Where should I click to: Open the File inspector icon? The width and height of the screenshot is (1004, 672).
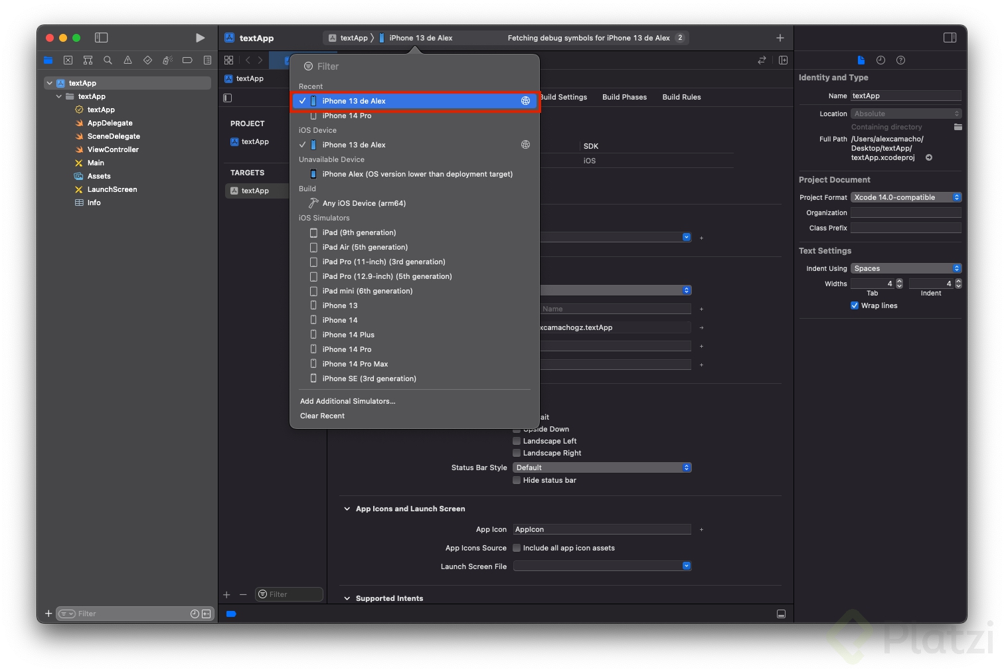(861, 60)
